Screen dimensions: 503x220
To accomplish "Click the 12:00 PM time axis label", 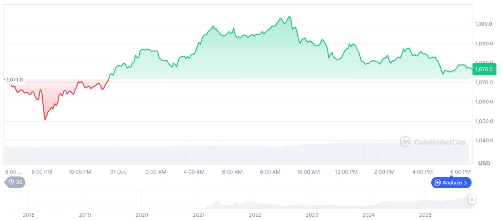I will tap(346, 172).
